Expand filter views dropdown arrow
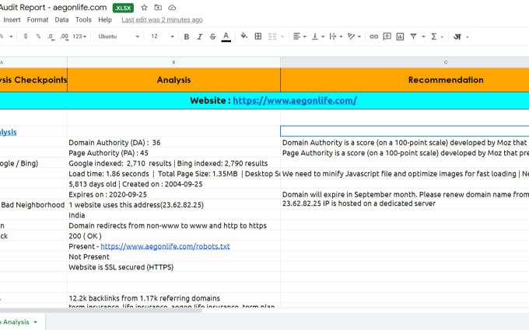The image size is (529, 330). 423,36
